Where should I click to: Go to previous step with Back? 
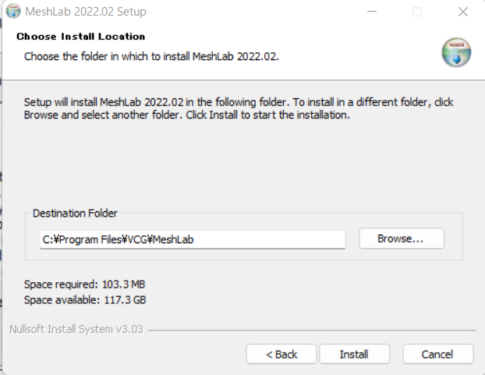pyautogui.click(x=281, y=354)
